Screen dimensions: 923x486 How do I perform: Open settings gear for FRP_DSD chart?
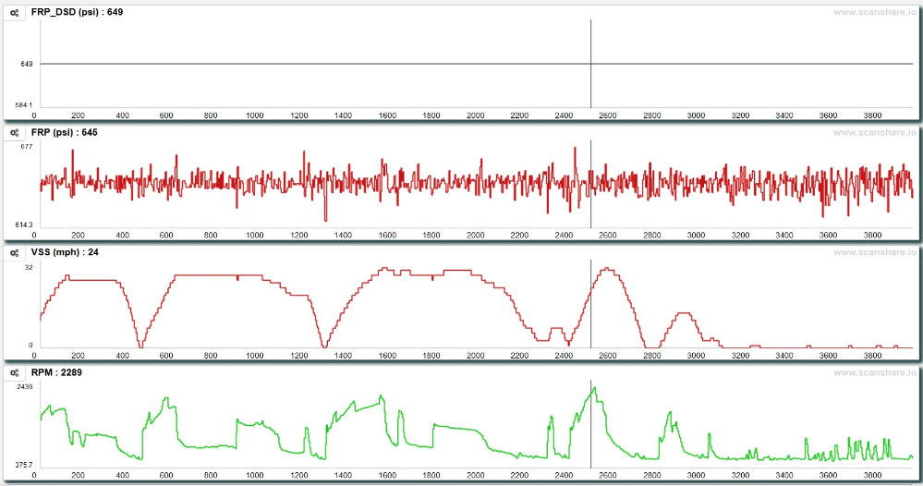click(15, 12)
